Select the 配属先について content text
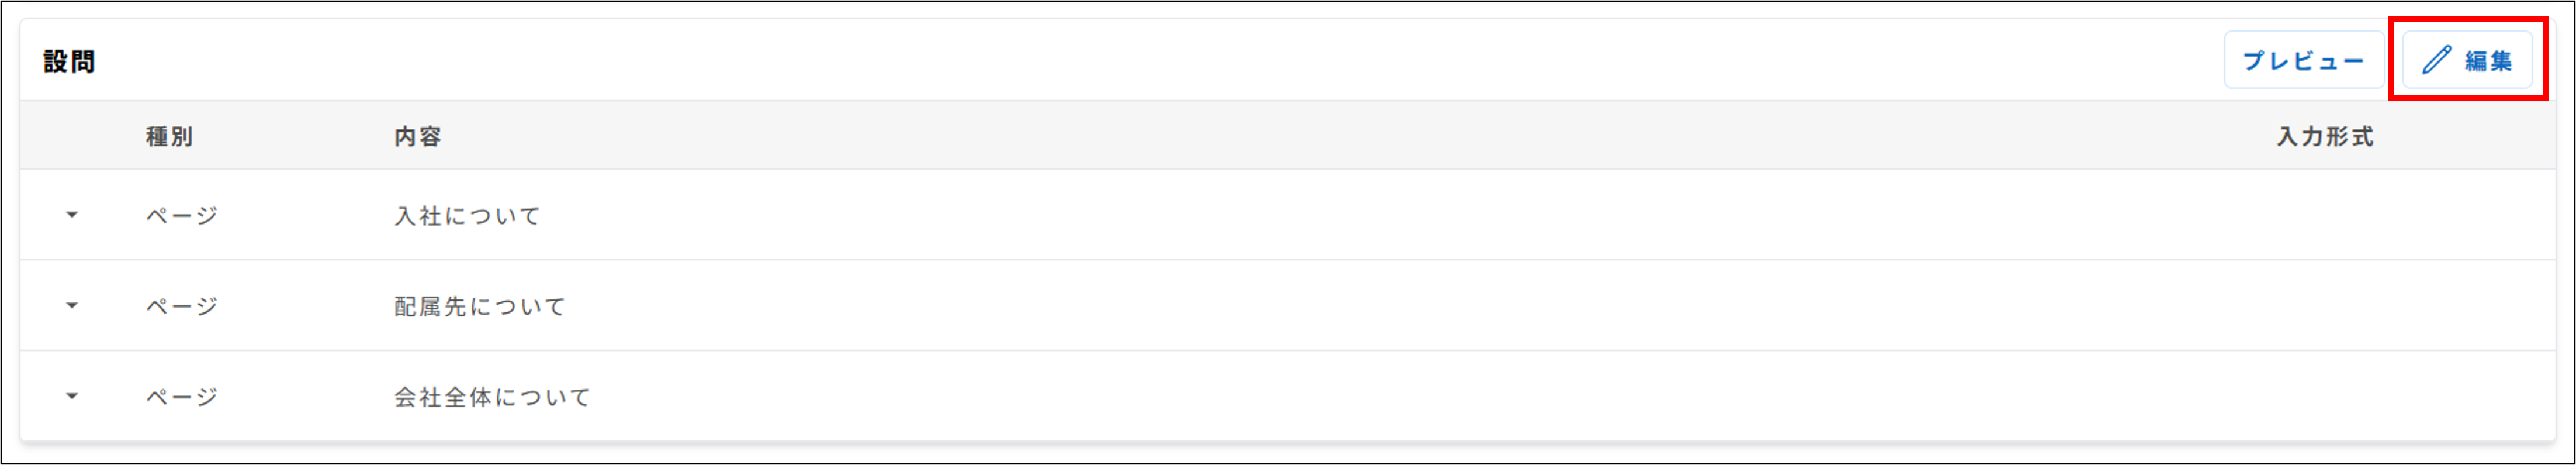 pos(479,306)
